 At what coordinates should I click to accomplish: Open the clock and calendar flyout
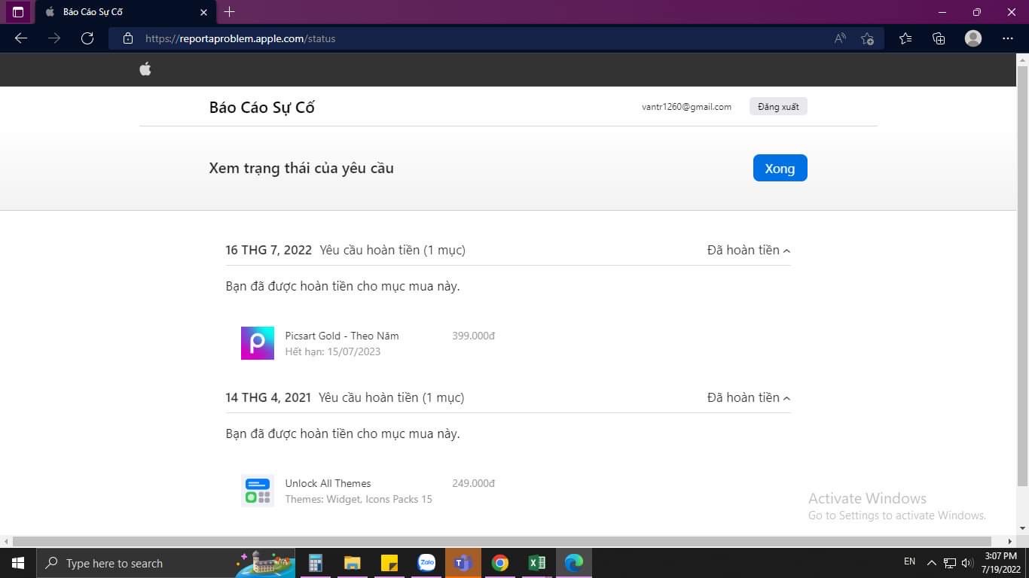pos(1000,563)
